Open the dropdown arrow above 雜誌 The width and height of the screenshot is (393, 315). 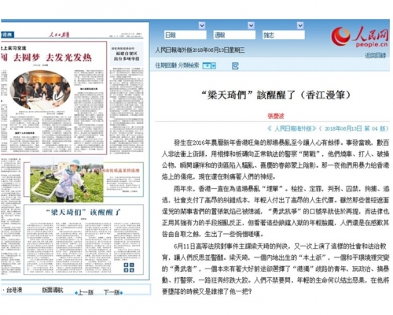[300, 25]
